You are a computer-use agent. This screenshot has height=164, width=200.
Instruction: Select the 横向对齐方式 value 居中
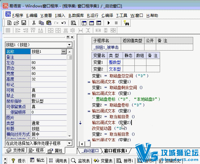49,134
